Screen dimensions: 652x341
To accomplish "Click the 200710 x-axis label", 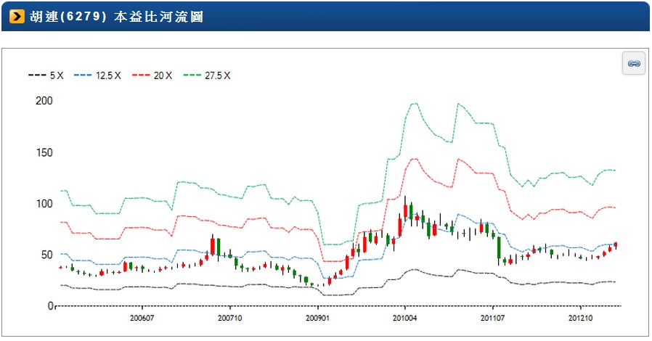I will click(229, 319).
